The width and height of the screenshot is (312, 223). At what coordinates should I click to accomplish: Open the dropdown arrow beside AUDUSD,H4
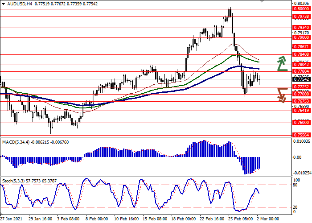(x=3, y=4)
